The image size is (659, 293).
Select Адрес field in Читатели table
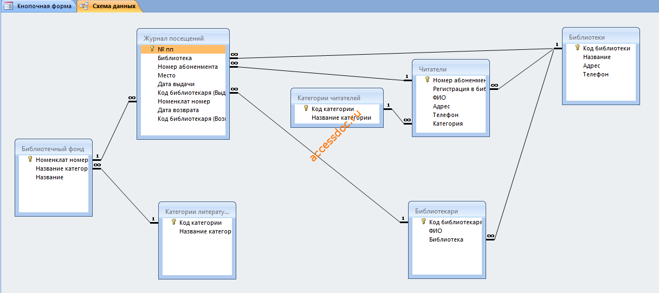450,106
